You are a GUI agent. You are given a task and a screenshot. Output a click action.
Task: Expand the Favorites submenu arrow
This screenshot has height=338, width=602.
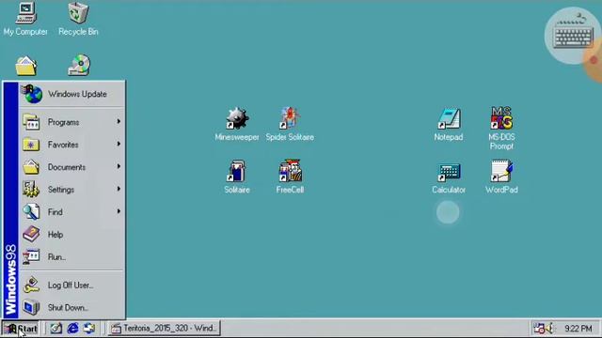click(119, 144)
